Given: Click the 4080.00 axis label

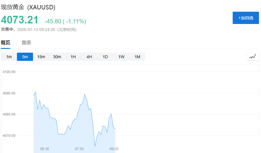Looking at the screenshot, I should click(9, 114).
